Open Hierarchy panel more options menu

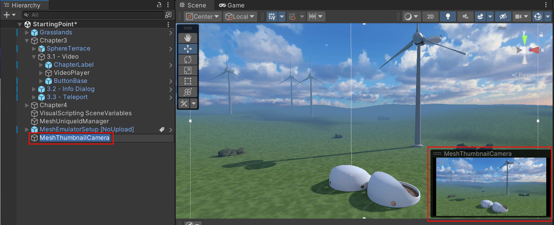(x=168, y=5)
